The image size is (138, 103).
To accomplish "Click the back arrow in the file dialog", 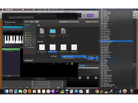I will tap(26, 22).
